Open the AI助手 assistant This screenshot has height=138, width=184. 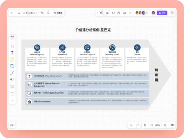(x=58, y=13)
